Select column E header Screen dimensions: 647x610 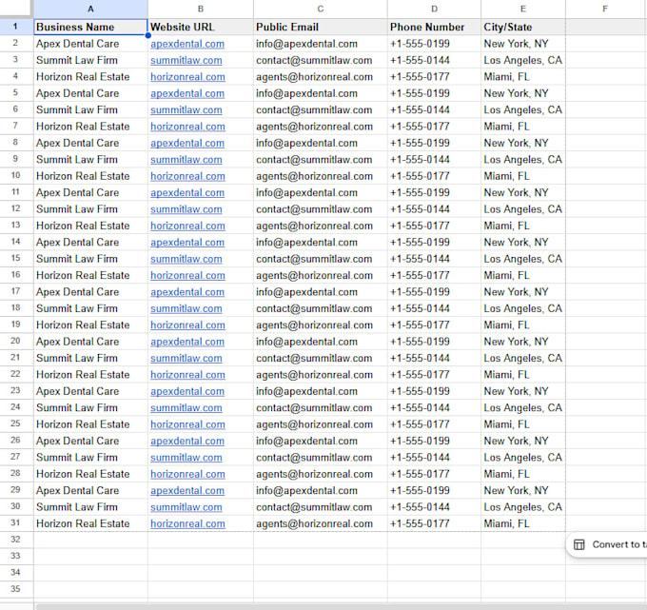(522, 9)
